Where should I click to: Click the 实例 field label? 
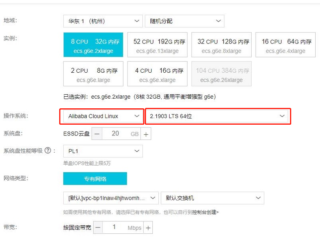click(10, 38)
